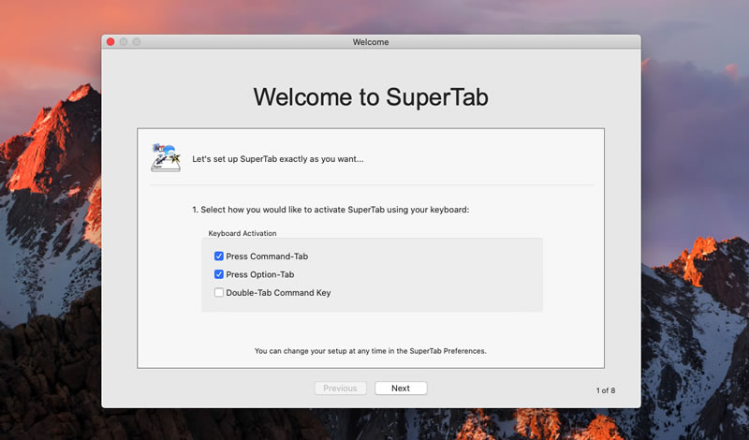Click the SuperTab Preferences note text
749x440 pixels.
point(370,351)
